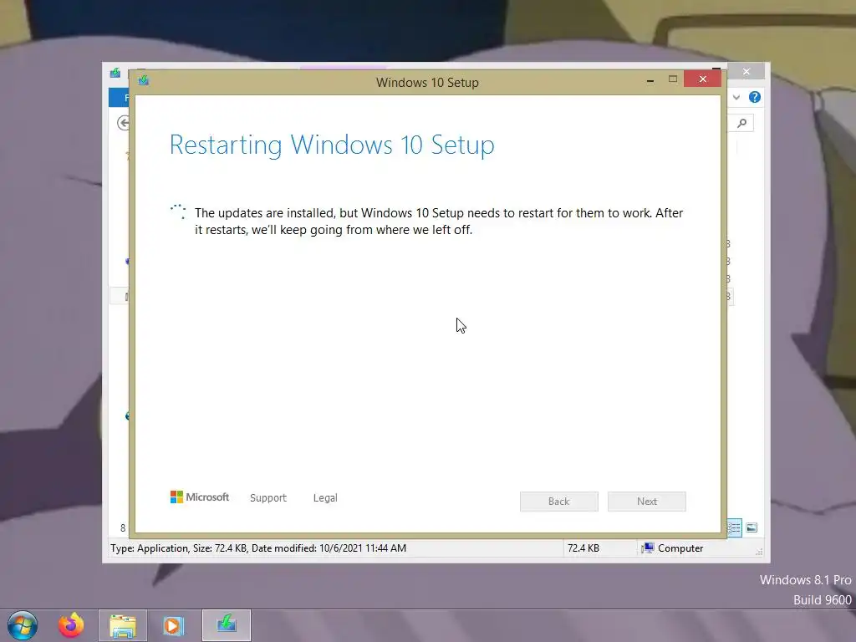The width and height of the screenshot is (856, 642).
Task: Minimize the Windows 10 Setup window
Action: (x=650, y=80)
